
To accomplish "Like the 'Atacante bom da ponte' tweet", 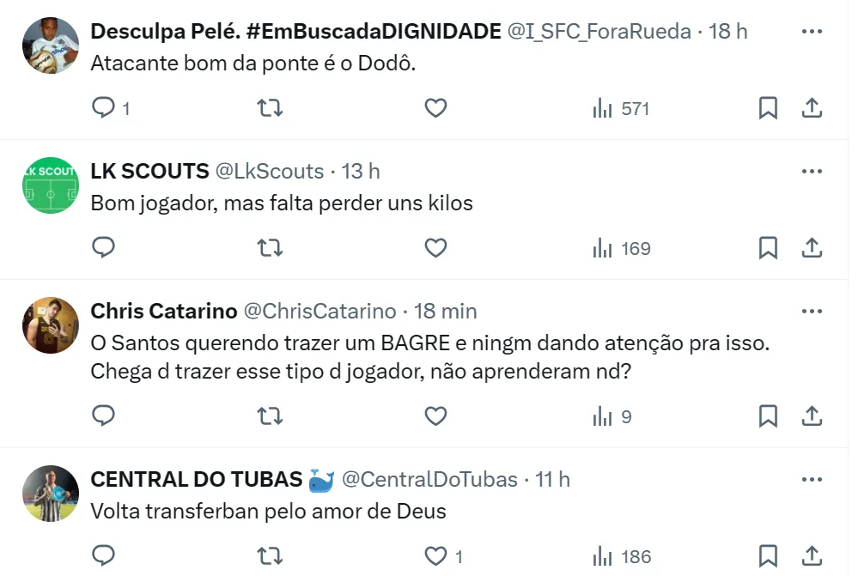I will point(436,108).
